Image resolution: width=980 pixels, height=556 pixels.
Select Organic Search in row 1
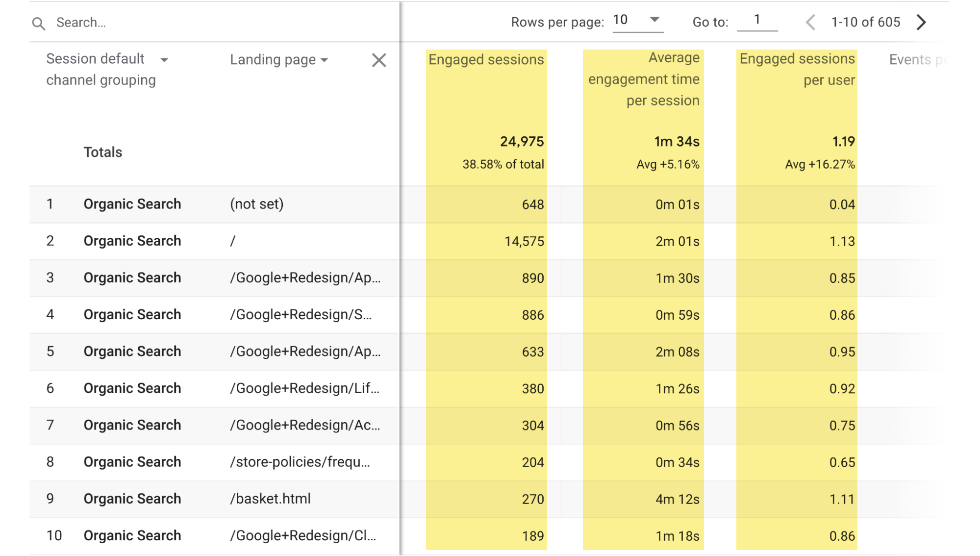click(132, 204)
